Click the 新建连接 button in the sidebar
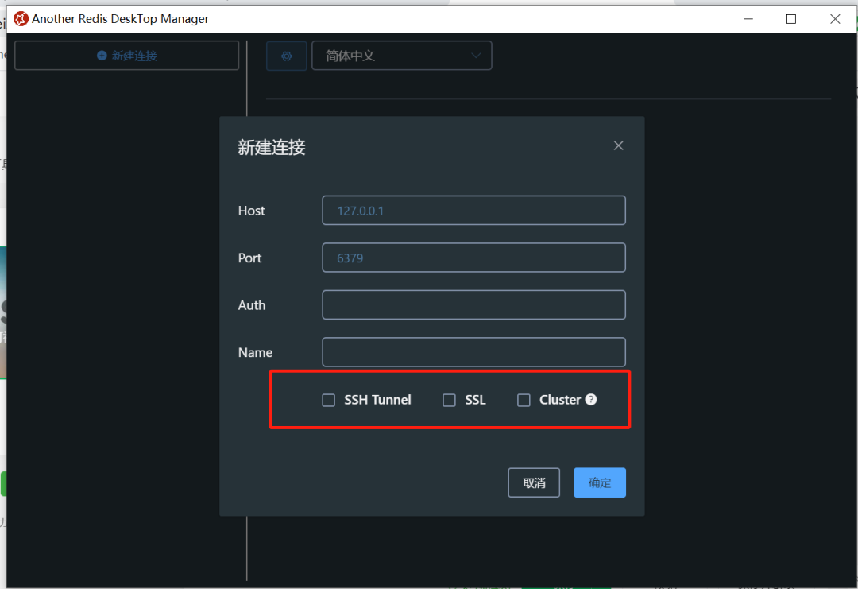 coord(127,56)
